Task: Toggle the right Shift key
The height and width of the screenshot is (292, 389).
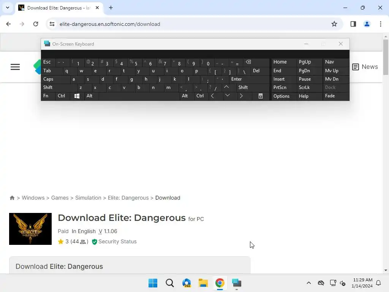Action: 253,87
